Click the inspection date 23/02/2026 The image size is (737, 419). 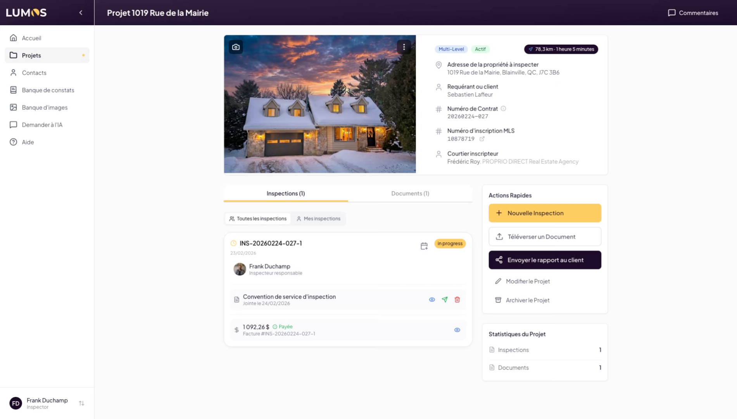[243, 253]
